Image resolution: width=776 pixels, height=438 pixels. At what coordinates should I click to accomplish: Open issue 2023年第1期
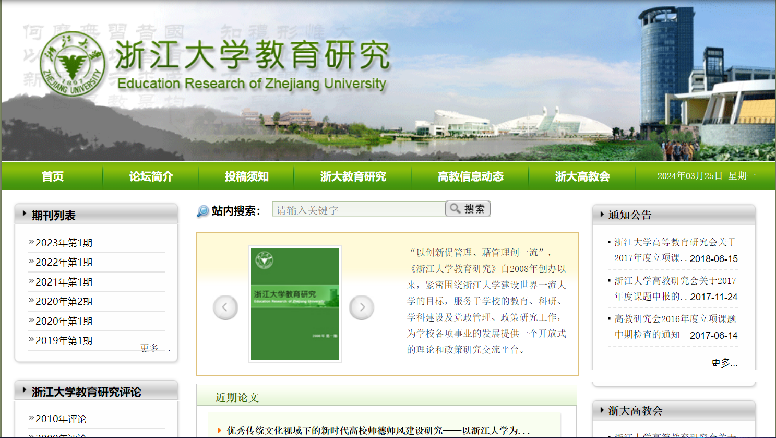pyautogui.click(x=64, y=243)
